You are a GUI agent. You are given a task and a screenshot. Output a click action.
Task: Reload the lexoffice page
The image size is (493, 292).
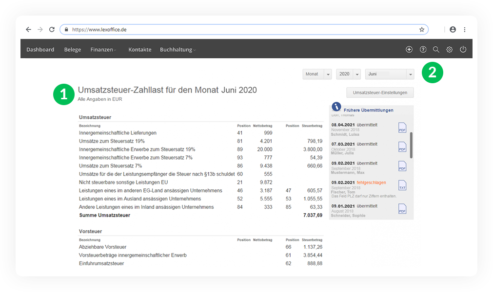click(x=52, y=30)
